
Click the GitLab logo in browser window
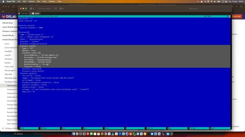pyautogui.click(x=9, y=16)
